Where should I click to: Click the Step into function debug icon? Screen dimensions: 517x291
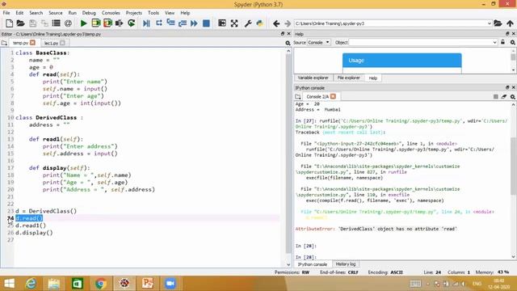170,23
